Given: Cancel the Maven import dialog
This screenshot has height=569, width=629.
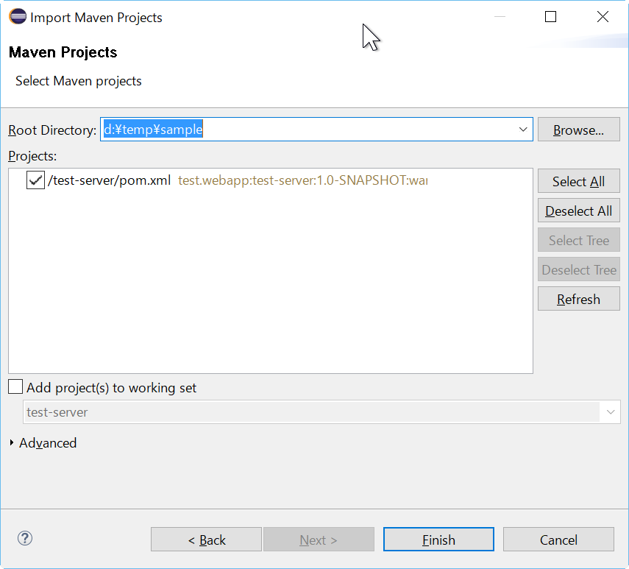Looking at the screenshot, I should click(x=558, y=539).
